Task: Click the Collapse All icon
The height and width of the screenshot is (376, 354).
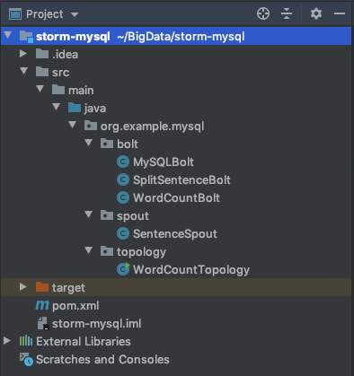Action: coord(287,13)
